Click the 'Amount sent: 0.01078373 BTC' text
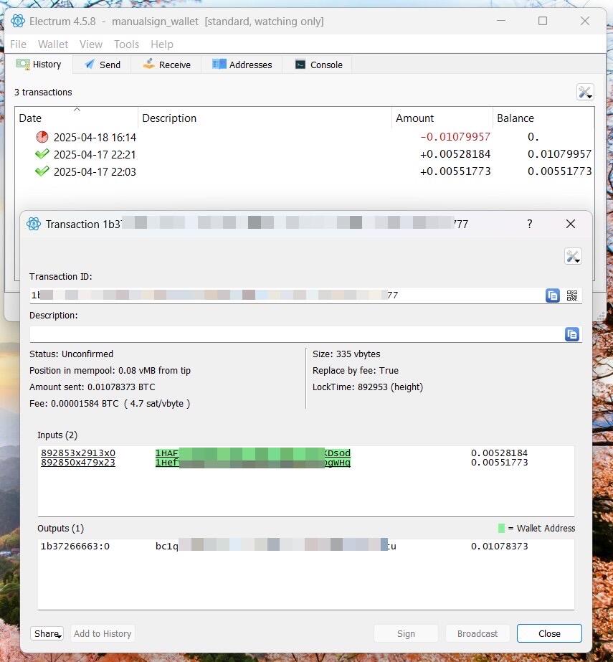Image resolution: width=613 pixels, height=662 pixels. click(x=92, y=387)
